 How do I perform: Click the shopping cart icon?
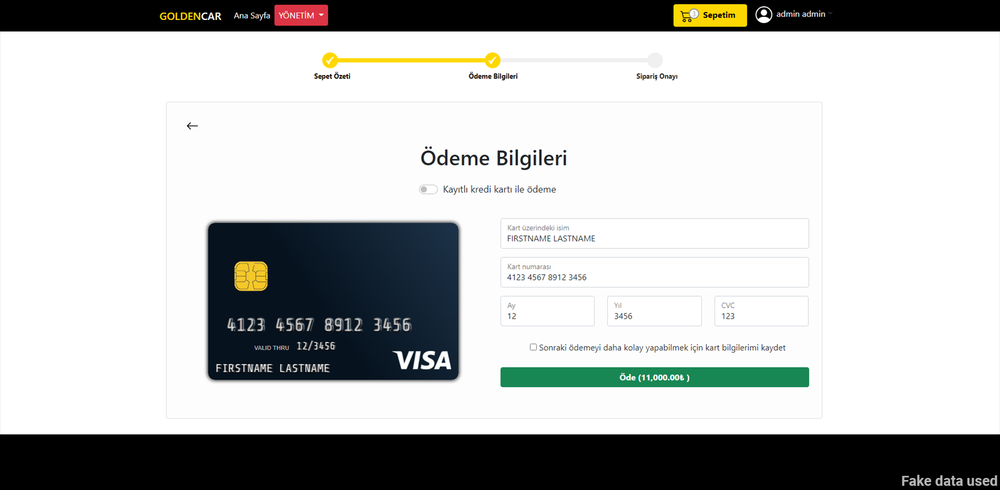[686, 16]
